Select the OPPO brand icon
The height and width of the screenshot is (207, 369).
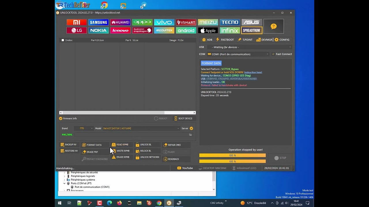click(142, 22)
